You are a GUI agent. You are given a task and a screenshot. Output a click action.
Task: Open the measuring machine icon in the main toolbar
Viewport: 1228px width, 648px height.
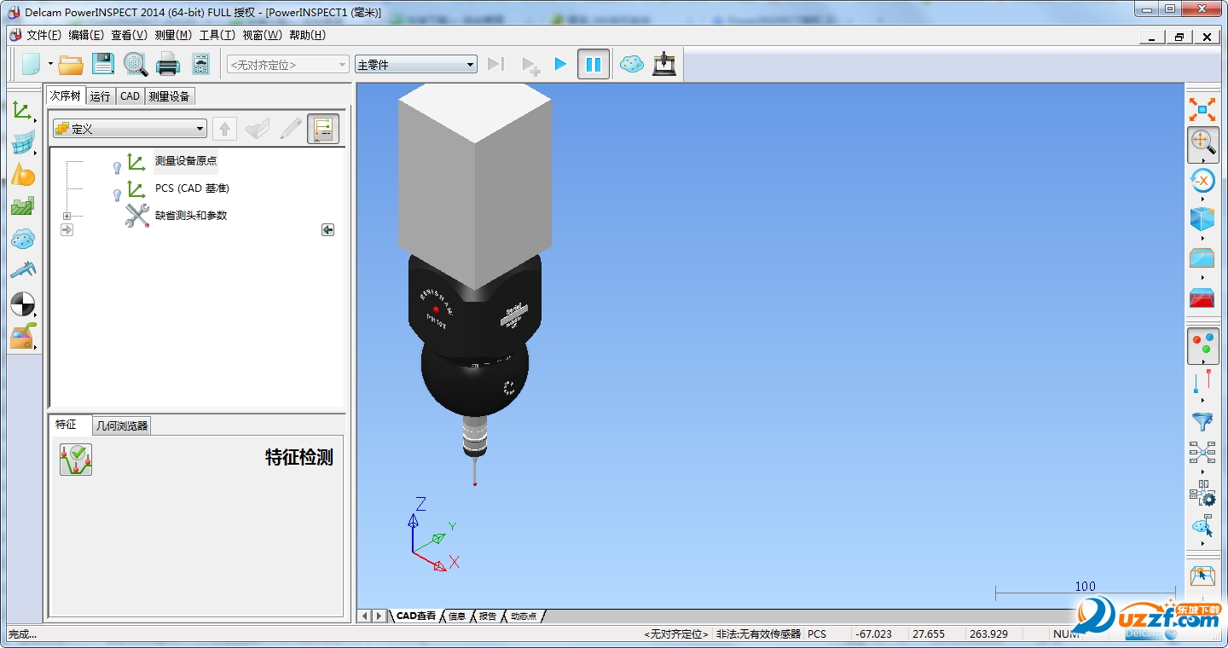click(x=664, y=64)
